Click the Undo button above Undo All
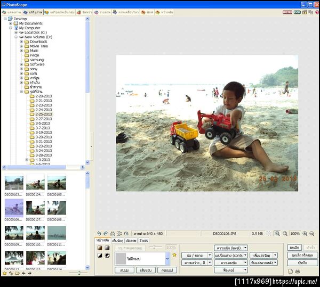The image size is (320, 287). pyautogui.click(x=294, y=248)
